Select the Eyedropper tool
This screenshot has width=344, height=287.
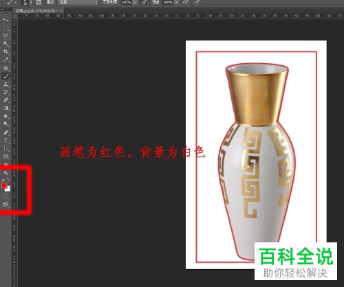(x=6, y=60)
